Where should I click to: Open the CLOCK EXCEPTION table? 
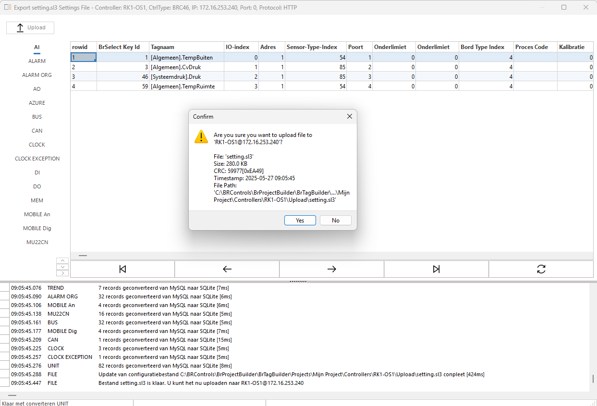click(x=37, y=159)
